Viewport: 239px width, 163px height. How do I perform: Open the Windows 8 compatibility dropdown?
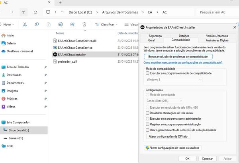pos(174,80)
